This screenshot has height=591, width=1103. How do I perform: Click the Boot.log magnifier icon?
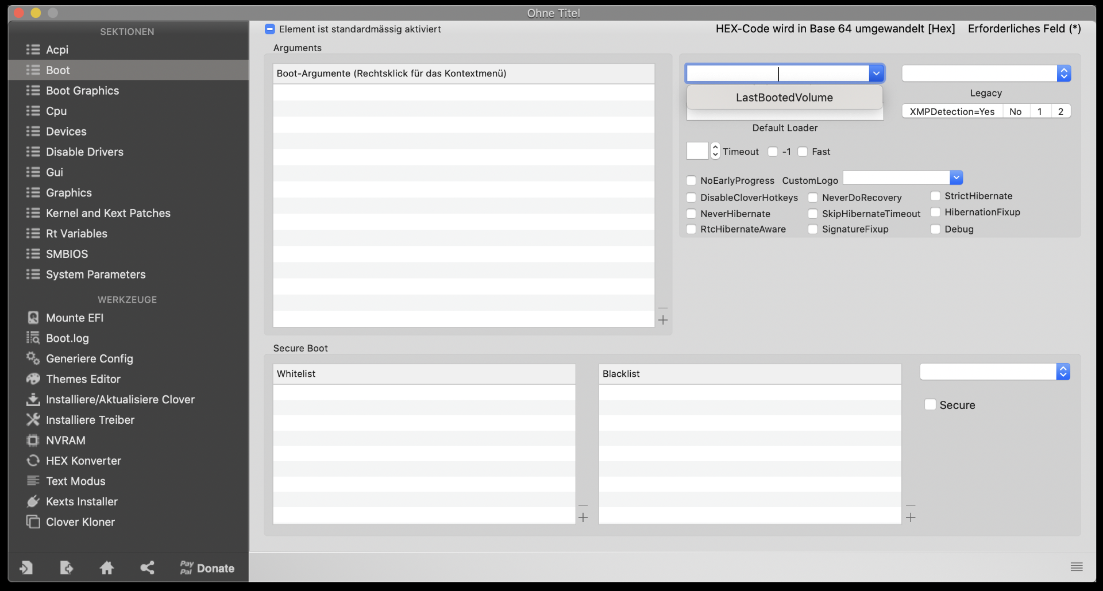pos(33,338)
